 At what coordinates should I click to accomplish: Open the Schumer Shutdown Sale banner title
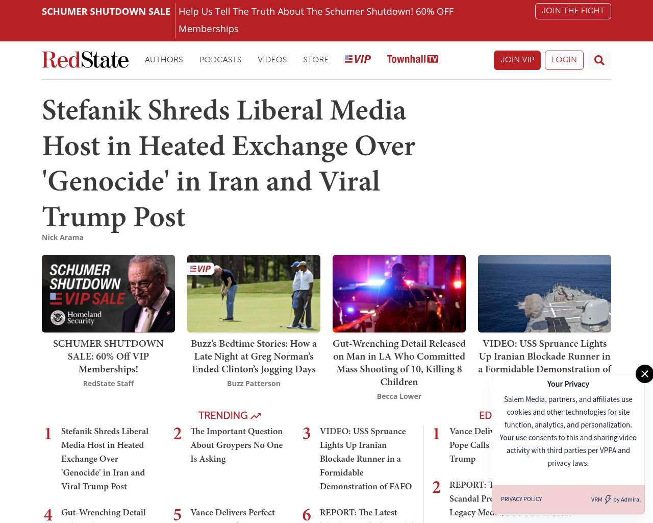(106, 12)
